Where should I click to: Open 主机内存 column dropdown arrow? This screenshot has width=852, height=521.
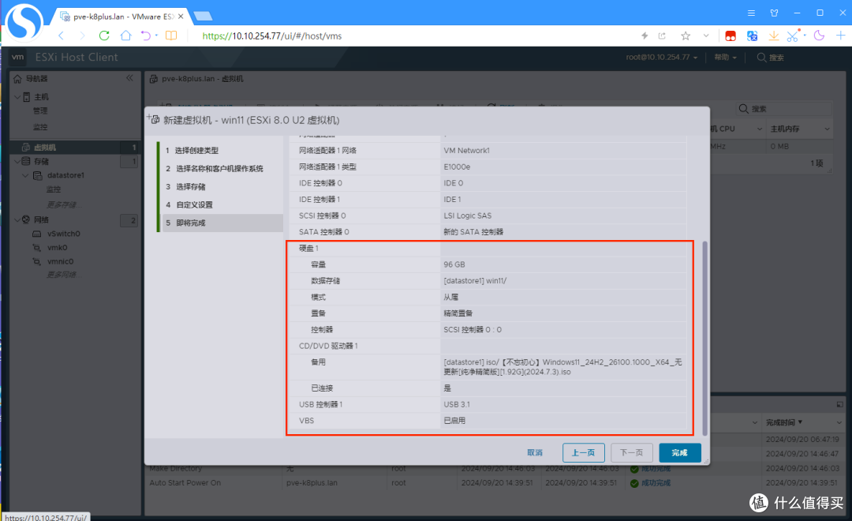[x=827, y=129]
